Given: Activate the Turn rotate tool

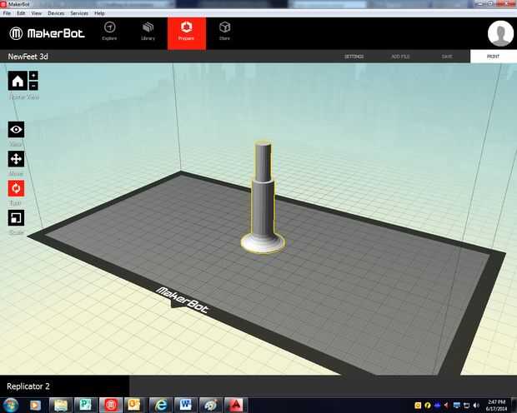Looking at the screenshot, I should (x=16, y=188).
